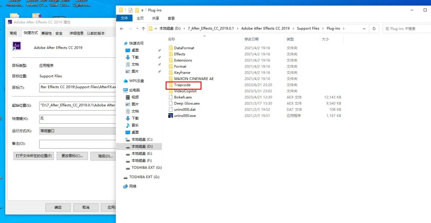The width and height of the screenshot is (431, 223).
Task: Click 本地磁盘 (E:) in sidebar
Action: click(x=142, y=154)
